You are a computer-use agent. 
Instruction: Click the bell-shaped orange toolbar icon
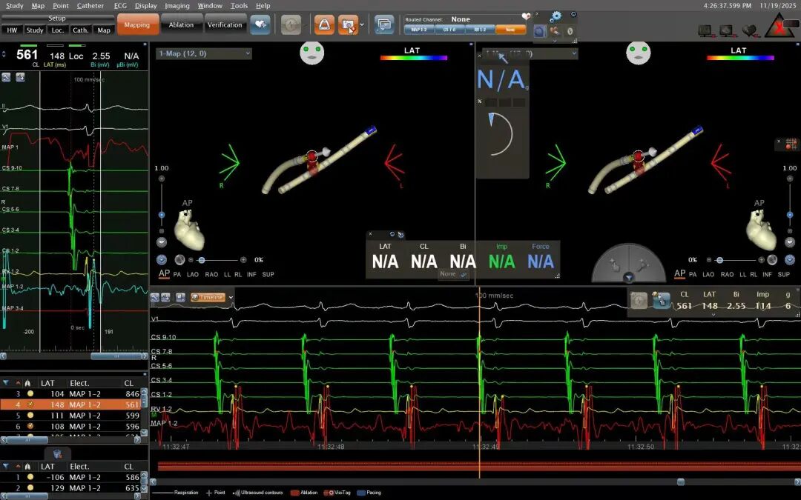pos(324,24)
